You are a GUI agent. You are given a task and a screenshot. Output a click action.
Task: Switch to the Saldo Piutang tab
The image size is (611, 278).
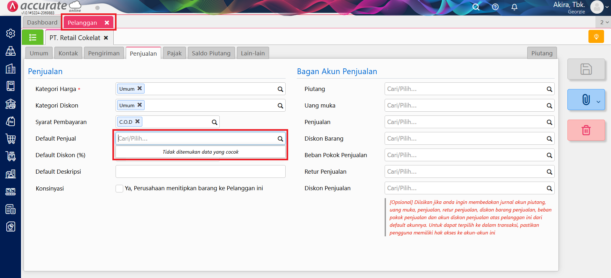tap(211, 53)
